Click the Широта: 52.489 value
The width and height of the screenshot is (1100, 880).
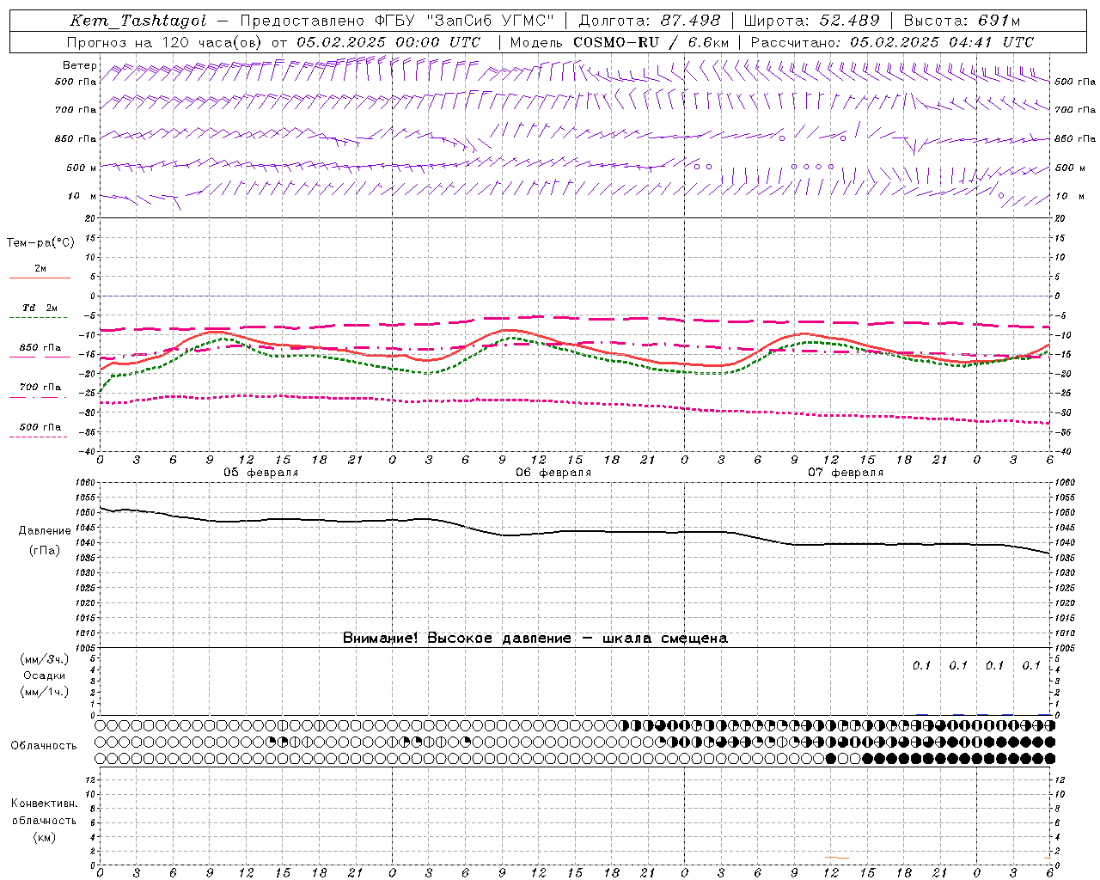point(811,21)
